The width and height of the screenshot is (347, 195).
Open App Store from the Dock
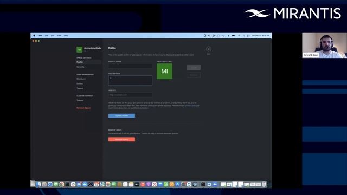click(x=177, y=184)
